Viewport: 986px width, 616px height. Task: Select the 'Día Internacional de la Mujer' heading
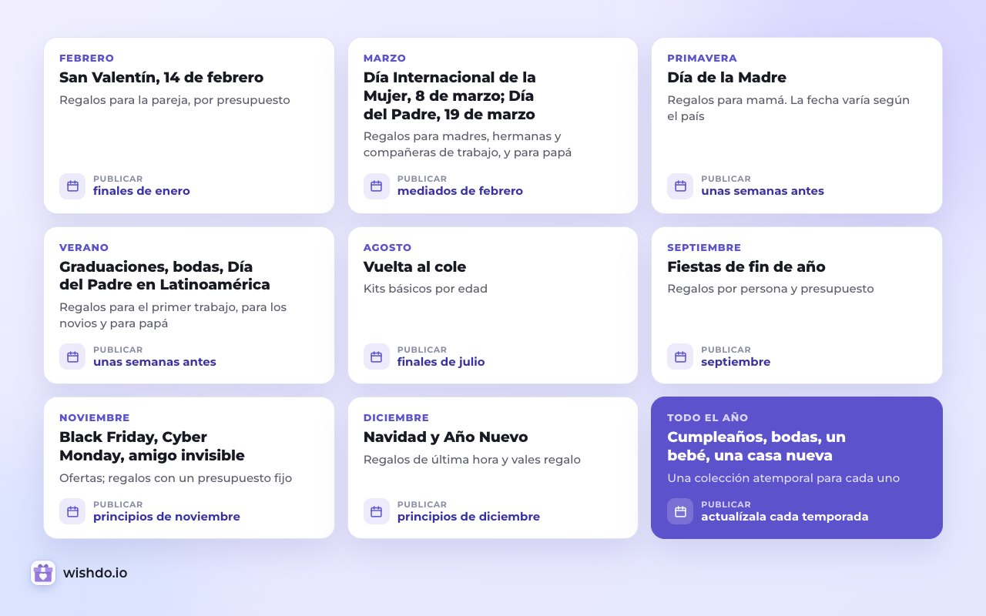click(x=449, y=95)
